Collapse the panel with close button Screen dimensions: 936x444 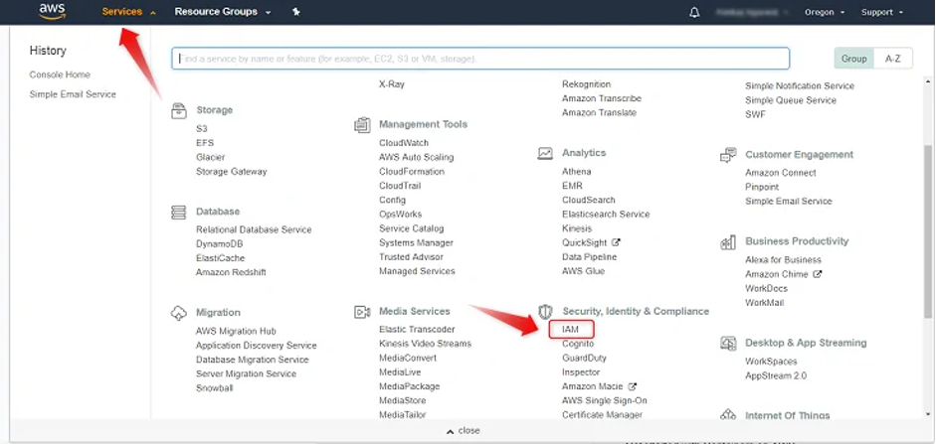tap(464, 430)
